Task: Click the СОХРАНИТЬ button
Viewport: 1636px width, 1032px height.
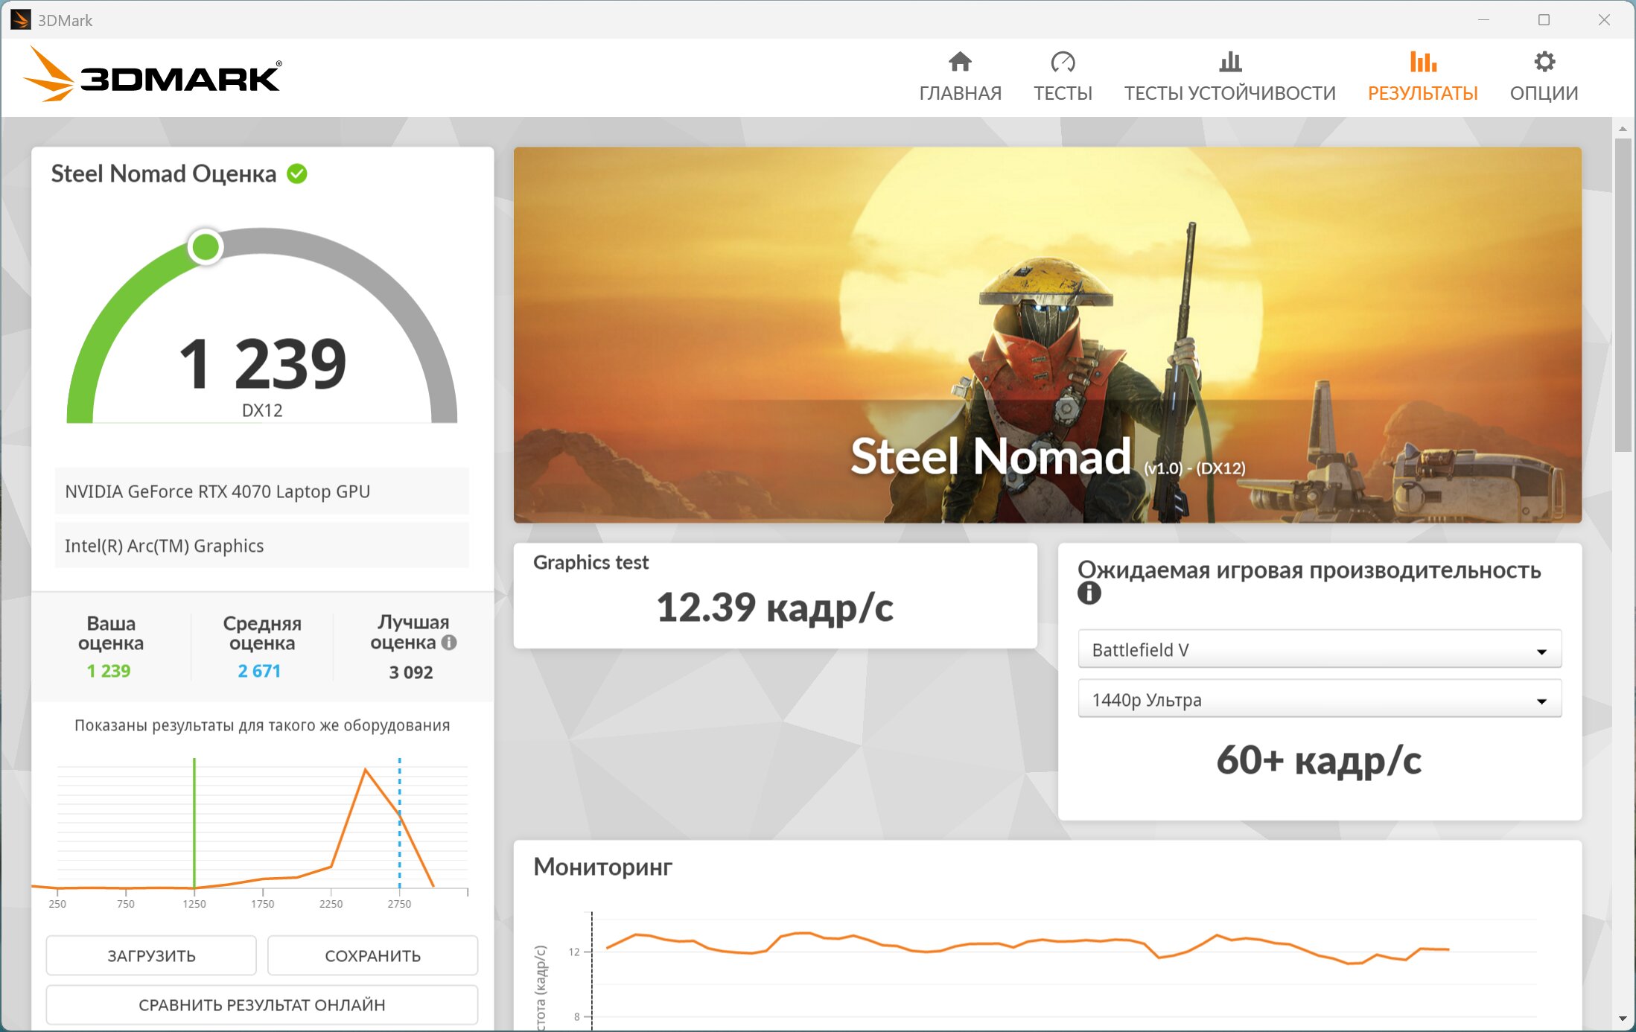Action: point(372,955)
